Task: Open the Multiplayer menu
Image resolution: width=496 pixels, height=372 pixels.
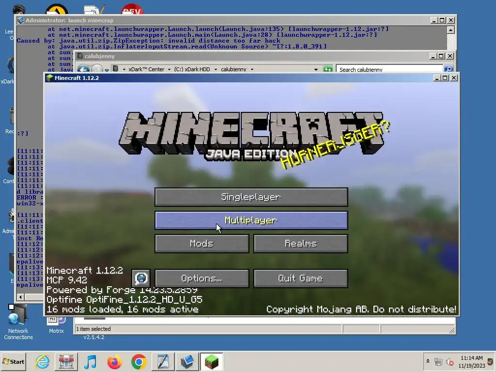Action: pos(251,220)
